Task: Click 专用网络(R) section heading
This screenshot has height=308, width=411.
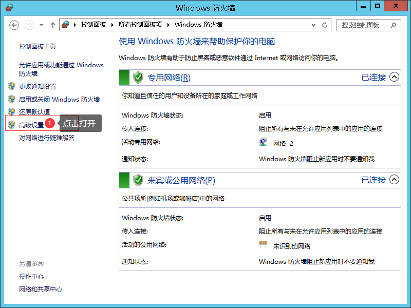Action: (169, 78)
